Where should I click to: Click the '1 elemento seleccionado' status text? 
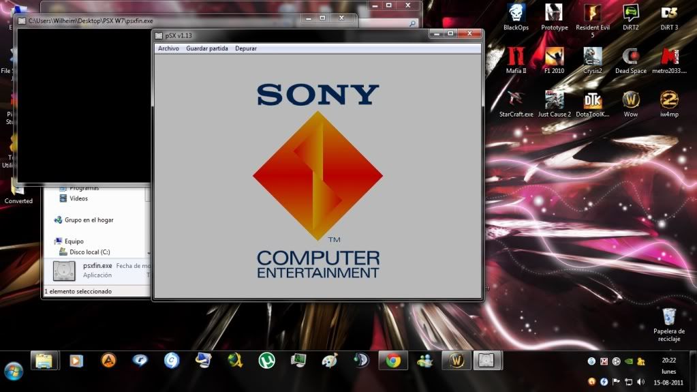78,291
